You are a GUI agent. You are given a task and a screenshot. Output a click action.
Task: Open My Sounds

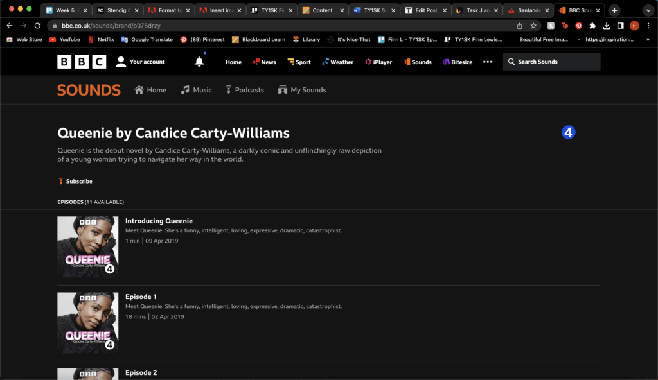pyautogui.click(x=302, y=90)
